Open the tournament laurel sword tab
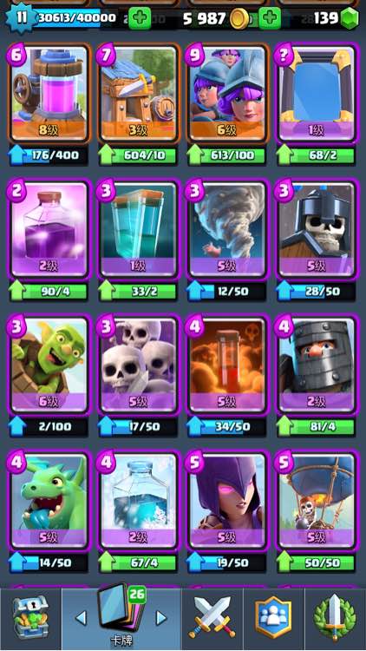The width and height of the screenshot is (366, 651). pos(335,618)
